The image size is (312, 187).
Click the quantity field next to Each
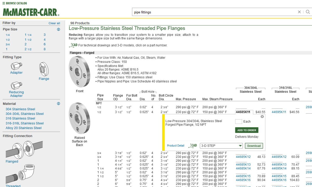click(238, 122)
